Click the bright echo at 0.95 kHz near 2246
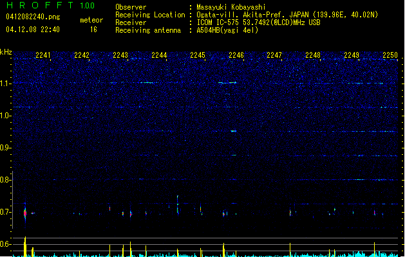 coord(234,131)
